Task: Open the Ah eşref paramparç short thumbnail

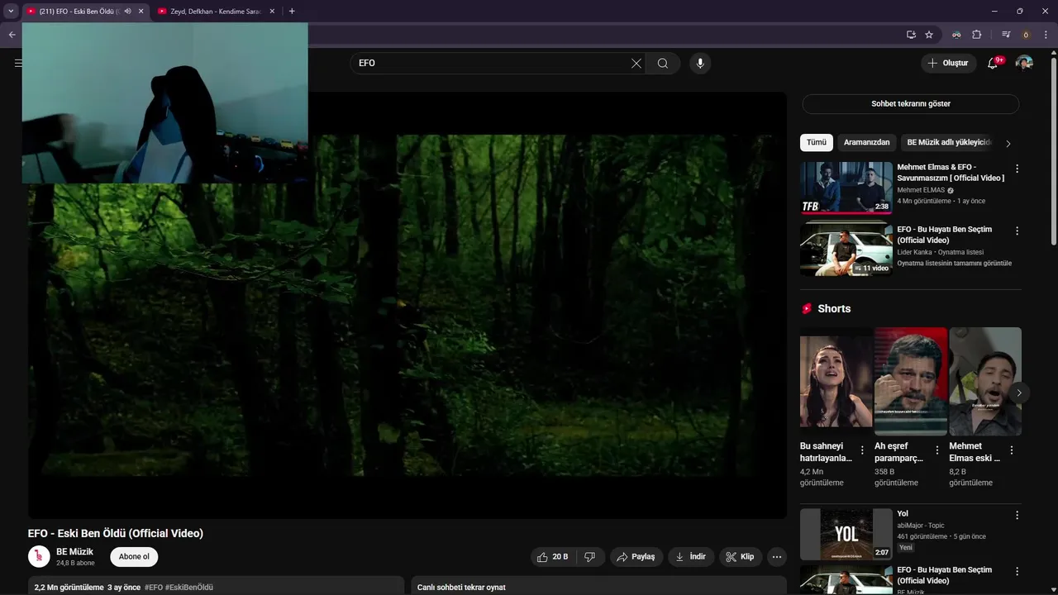Action: [x=911, y=381]
